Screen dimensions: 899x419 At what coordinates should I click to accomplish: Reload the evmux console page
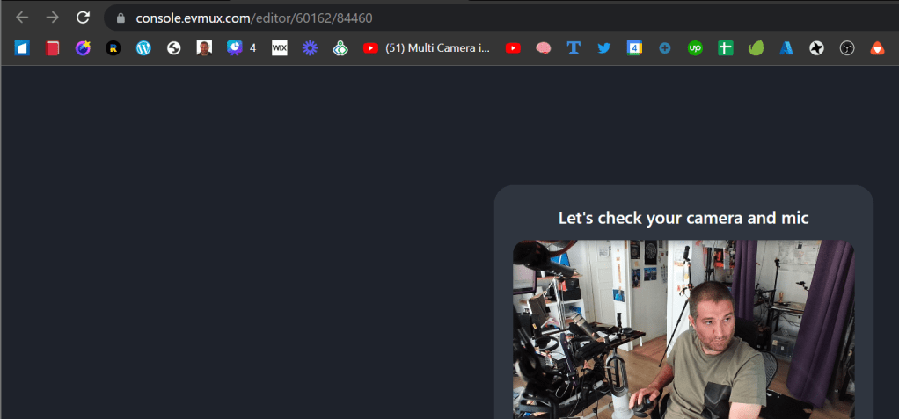point(84,18)
